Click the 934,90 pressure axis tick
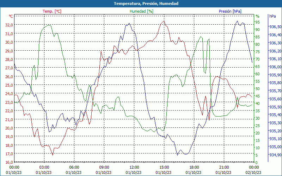 pyautogui.click(x=275, y=155)
